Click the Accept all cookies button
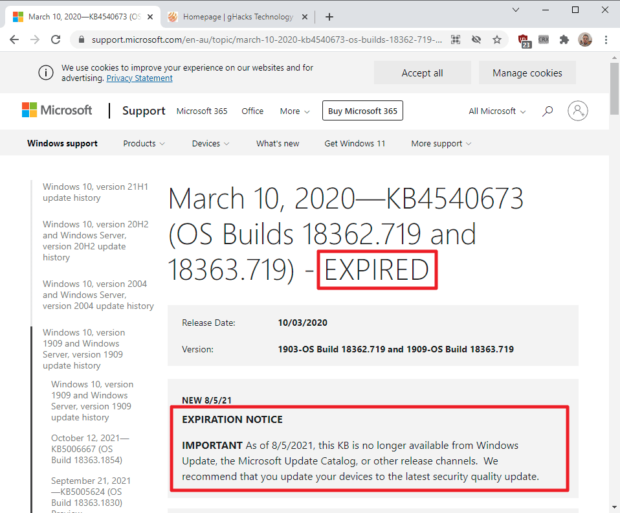Screen dimensions: 620x513 tap(422, 73)
